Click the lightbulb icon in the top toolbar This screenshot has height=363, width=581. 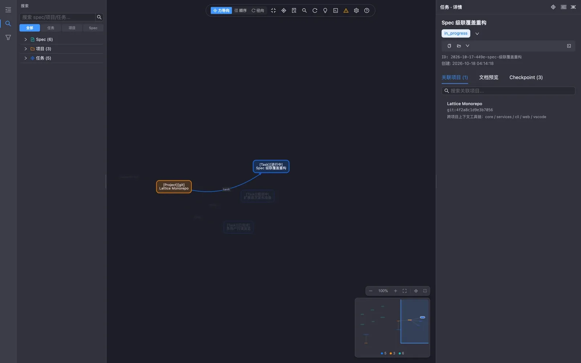point(325,11)
